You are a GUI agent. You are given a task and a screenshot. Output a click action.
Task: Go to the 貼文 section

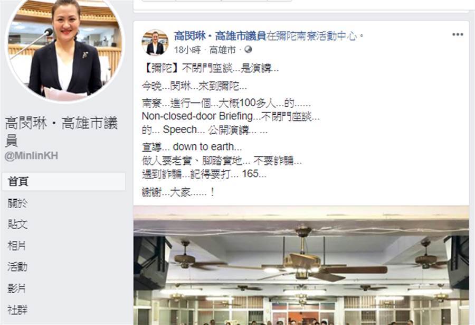tap(17, 224)
